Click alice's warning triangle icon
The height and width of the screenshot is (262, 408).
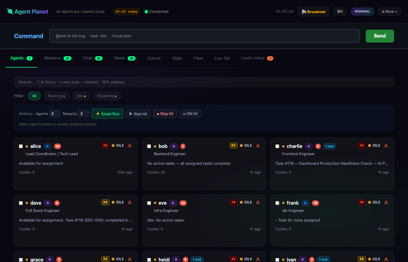130,146
